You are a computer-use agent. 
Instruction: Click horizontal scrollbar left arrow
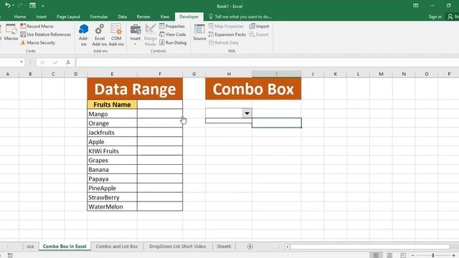click(287, 247)
